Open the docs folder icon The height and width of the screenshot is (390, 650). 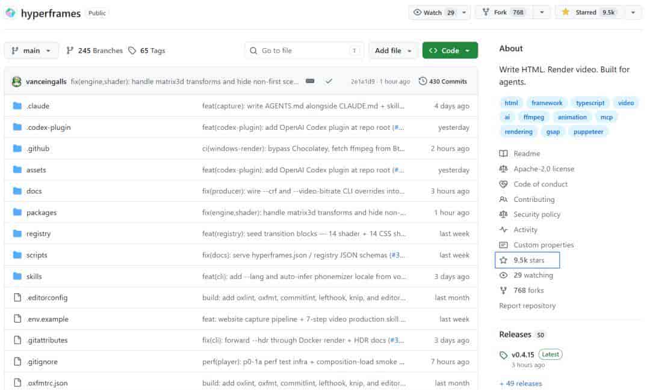click(x=17, y=191)
